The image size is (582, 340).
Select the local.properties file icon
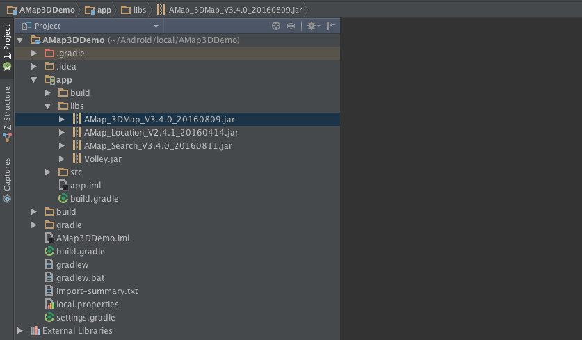coord(49,304)
